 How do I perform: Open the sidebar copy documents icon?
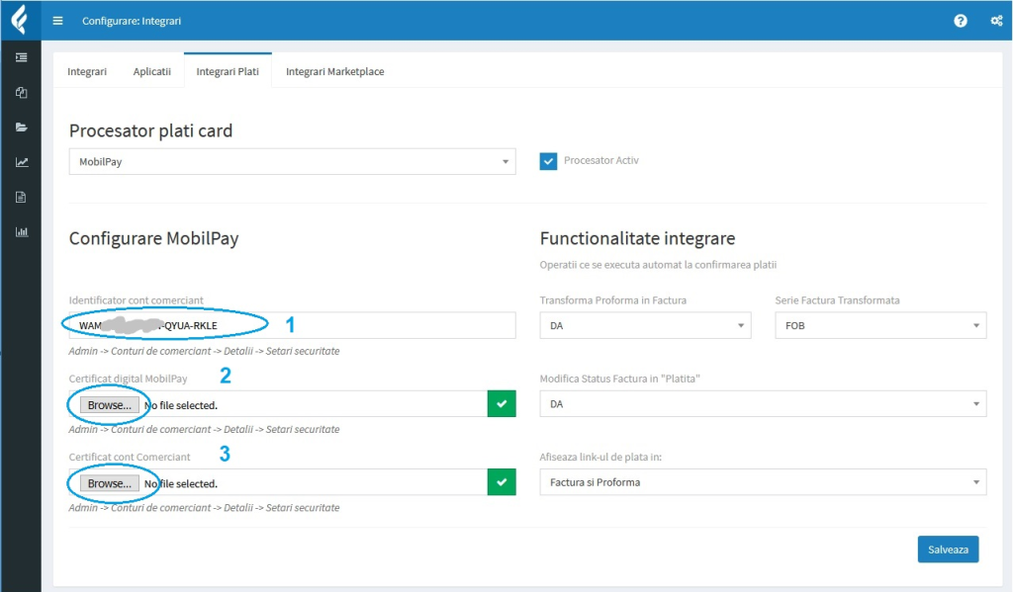pyautogui.click(x=22, y=92)
